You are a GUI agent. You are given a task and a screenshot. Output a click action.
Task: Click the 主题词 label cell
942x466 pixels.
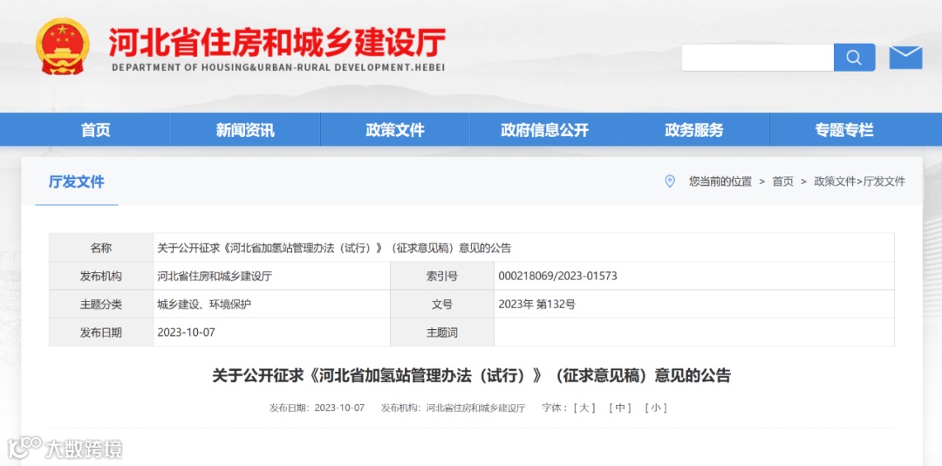(442, 332)
